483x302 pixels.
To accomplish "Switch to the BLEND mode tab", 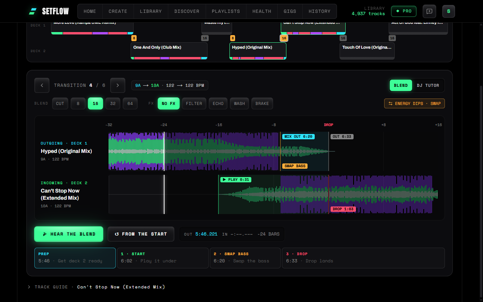I will (401, 85).
